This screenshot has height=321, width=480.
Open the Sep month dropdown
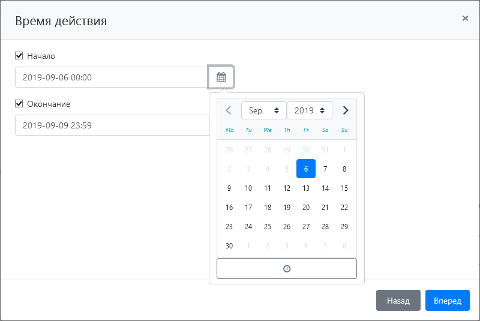pos(263,110)
